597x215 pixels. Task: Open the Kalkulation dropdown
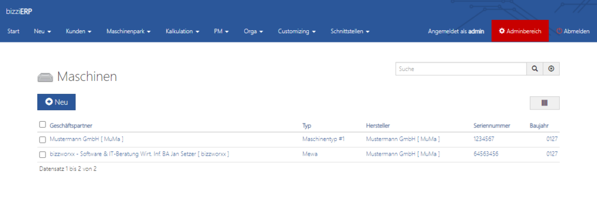pos(182,31)
